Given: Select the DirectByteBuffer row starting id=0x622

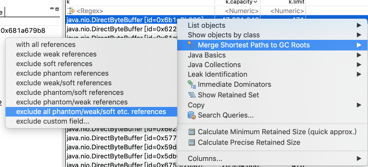Looking at the screenshot, I should coord(122,29).
